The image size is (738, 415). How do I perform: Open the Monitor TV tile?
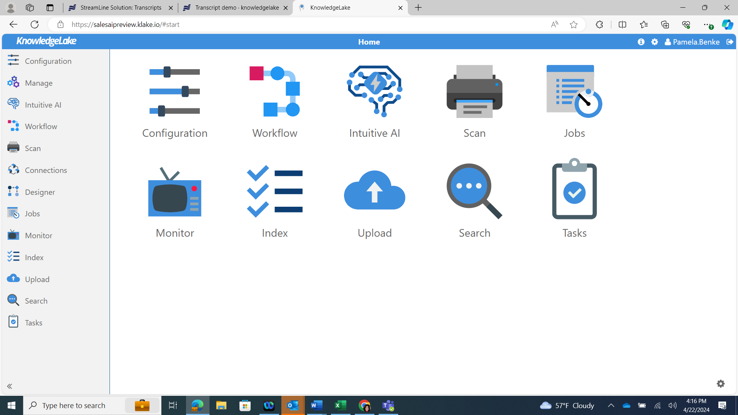pos(175,201)
